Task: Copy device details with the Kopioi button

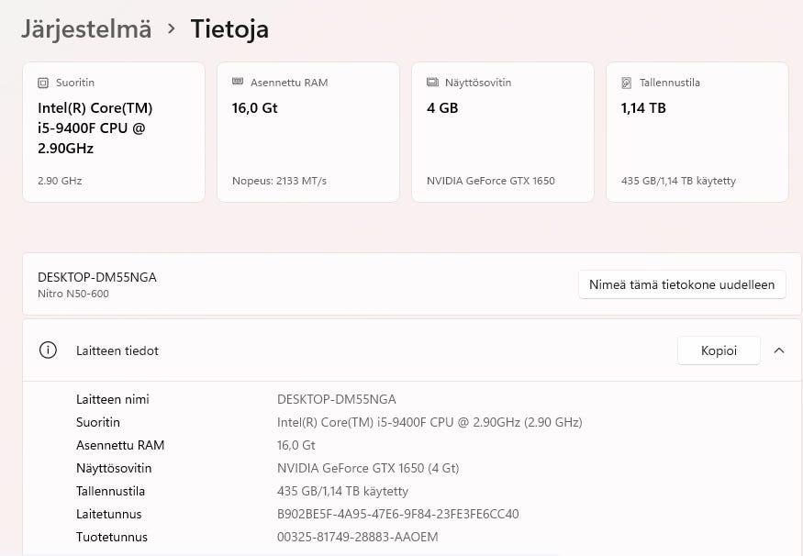Action: tap(719, 350)
